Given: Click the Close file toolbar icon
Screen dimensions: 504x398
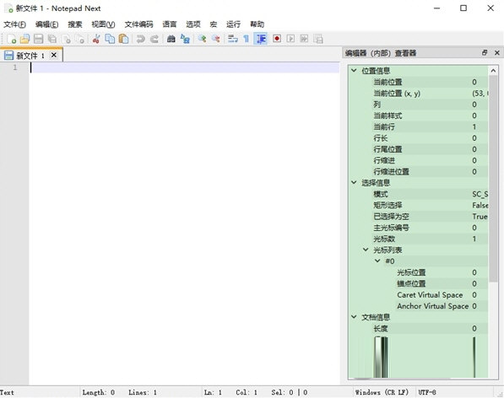Looking at the screenshot, I should (x=66, y=39).
